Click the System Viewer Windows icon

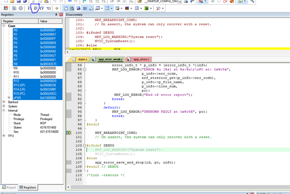pyautogui.click(x=147, y=8)
